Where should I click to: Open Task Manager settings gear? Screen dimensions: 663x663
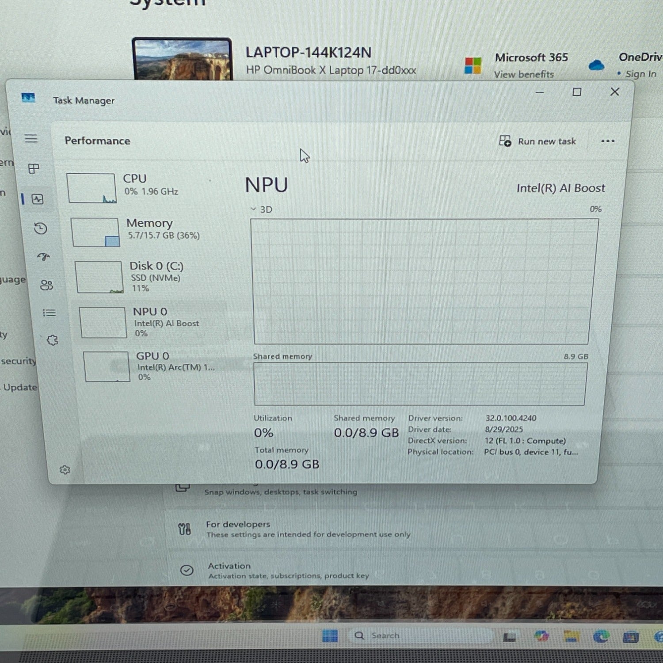[x=65, y=469]
